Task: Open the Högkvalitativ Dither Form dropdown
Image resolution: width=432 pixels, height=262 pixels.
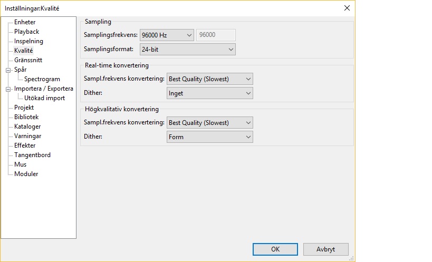Action: click(209, 137)
